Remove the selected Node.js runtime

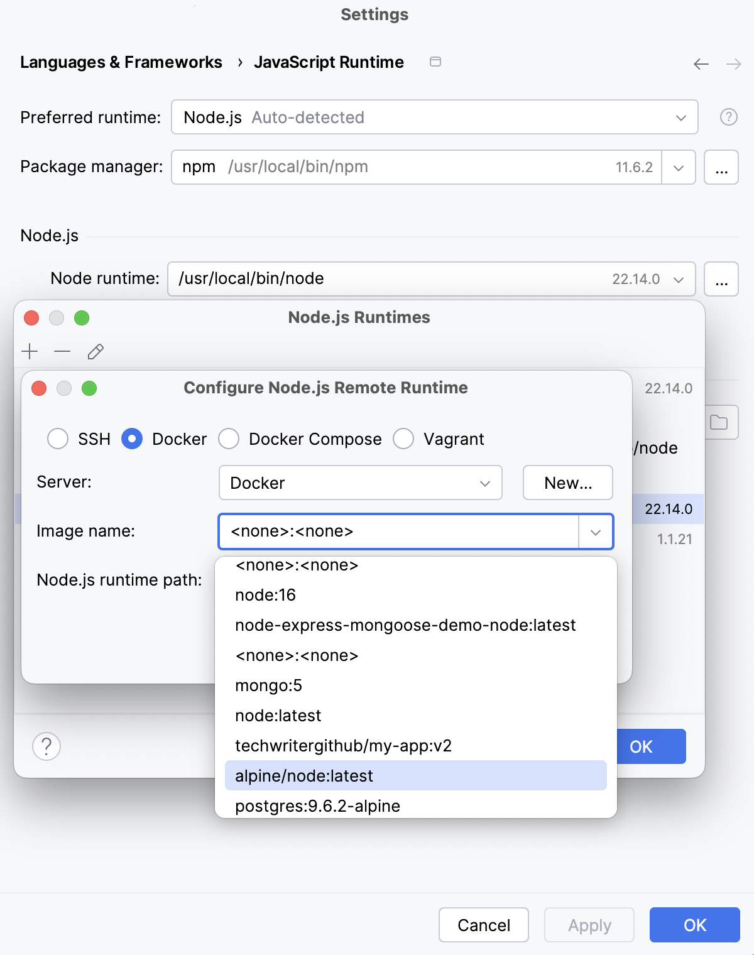(x=62, y=351)
